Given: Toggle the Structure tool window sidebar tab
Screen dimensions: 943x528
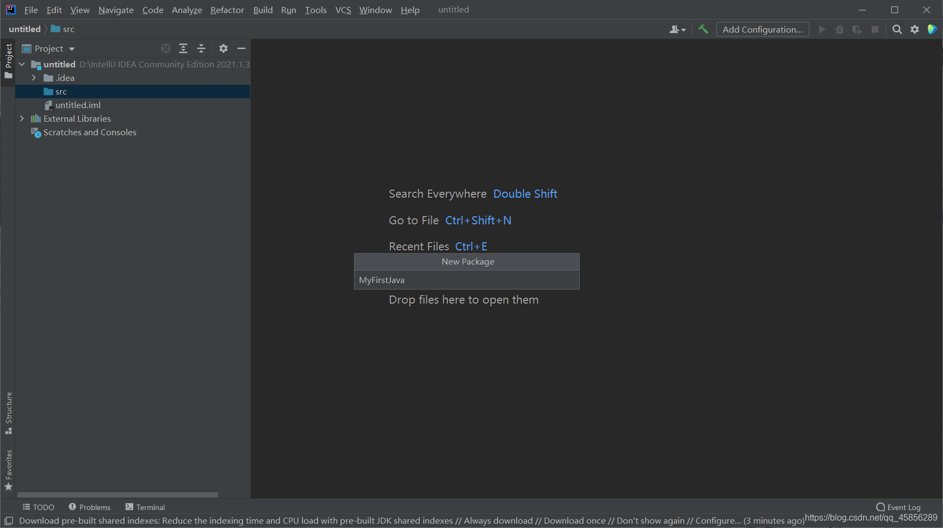Looking at the screenshot, I should 8,413.
